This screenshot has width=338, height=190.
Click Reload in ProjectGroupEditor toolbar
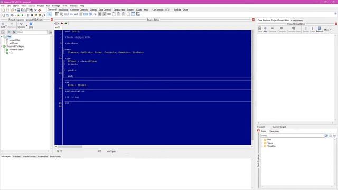point(319,30)
